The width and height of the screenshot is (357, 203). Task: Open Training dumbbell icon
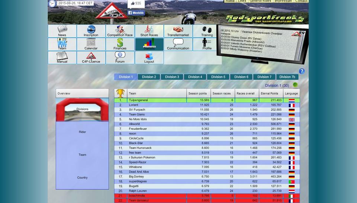pyautogui.click(x=207, y=30)
